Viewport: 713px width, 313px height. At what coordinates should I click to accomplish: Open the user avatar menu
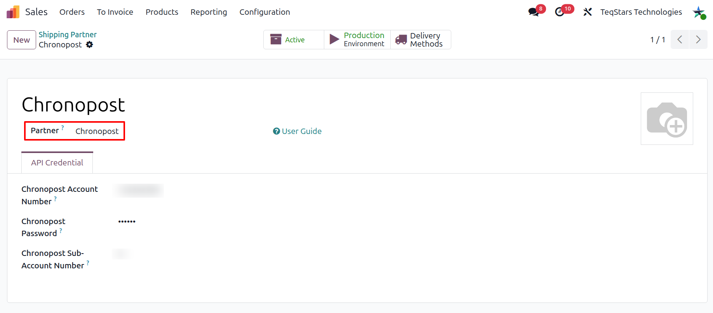pyautogui.click(x=699, y=12)
